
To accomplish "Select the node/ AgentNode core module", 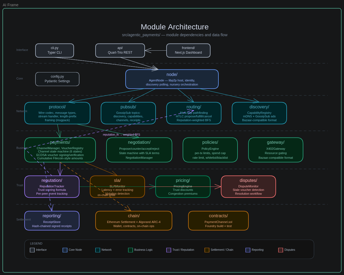I will (x=172, y=79).
